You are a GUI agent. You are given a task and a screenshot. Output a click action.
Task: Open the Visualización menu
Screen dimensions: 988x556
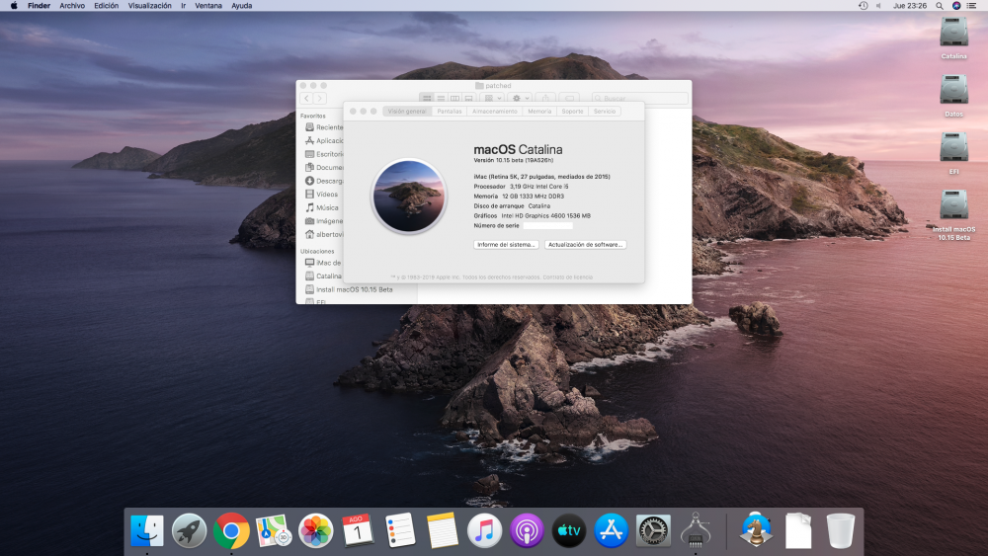(x=149, y=6)
